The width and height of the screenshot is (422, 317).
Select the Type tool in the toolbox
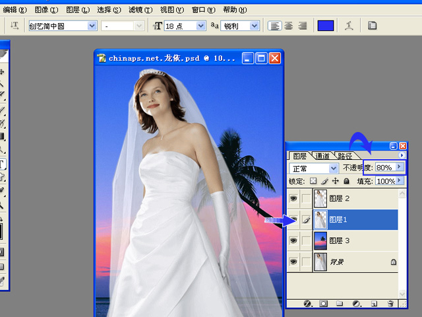click(x=2, y=164)
